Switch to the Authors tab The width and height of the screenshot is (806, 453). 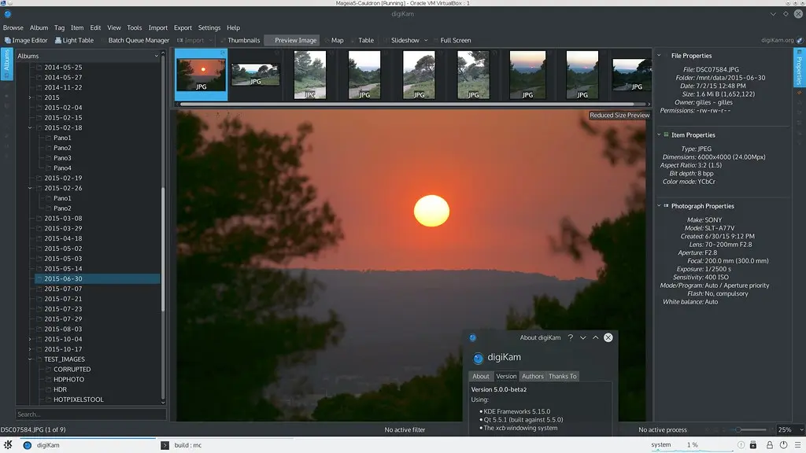pyautogui.click(x=533, y=376)
